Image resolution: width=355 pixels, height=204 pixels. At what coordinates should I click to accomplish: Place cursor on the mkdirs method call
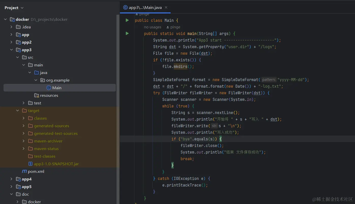click(x=181, y=66)
